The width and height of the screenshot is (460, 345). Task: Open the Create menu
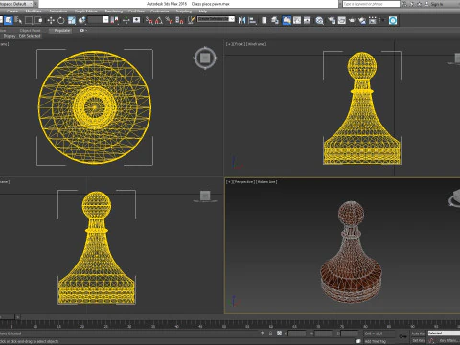[x=12, y=11]
